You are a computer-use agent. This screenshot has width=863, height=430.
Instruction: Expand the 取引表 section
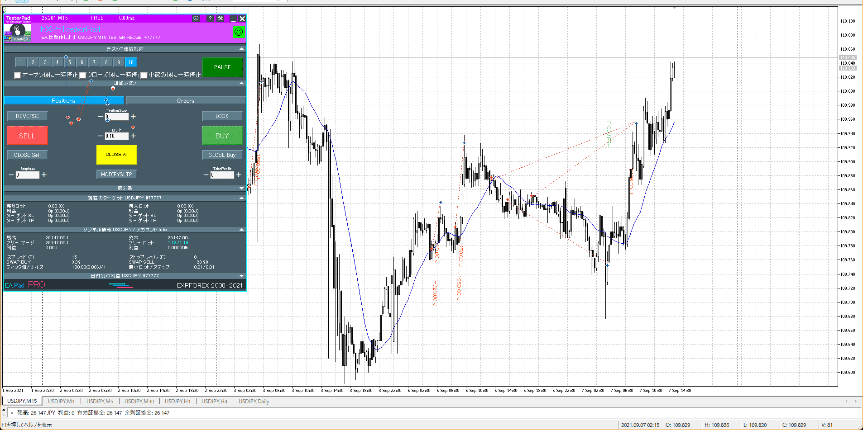(x=241, y=188)
